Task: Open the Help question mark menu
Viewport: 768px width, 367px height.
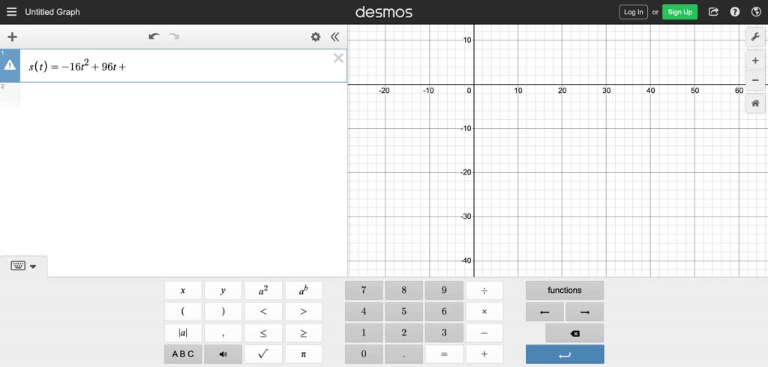Action: (x=735, y=12)
